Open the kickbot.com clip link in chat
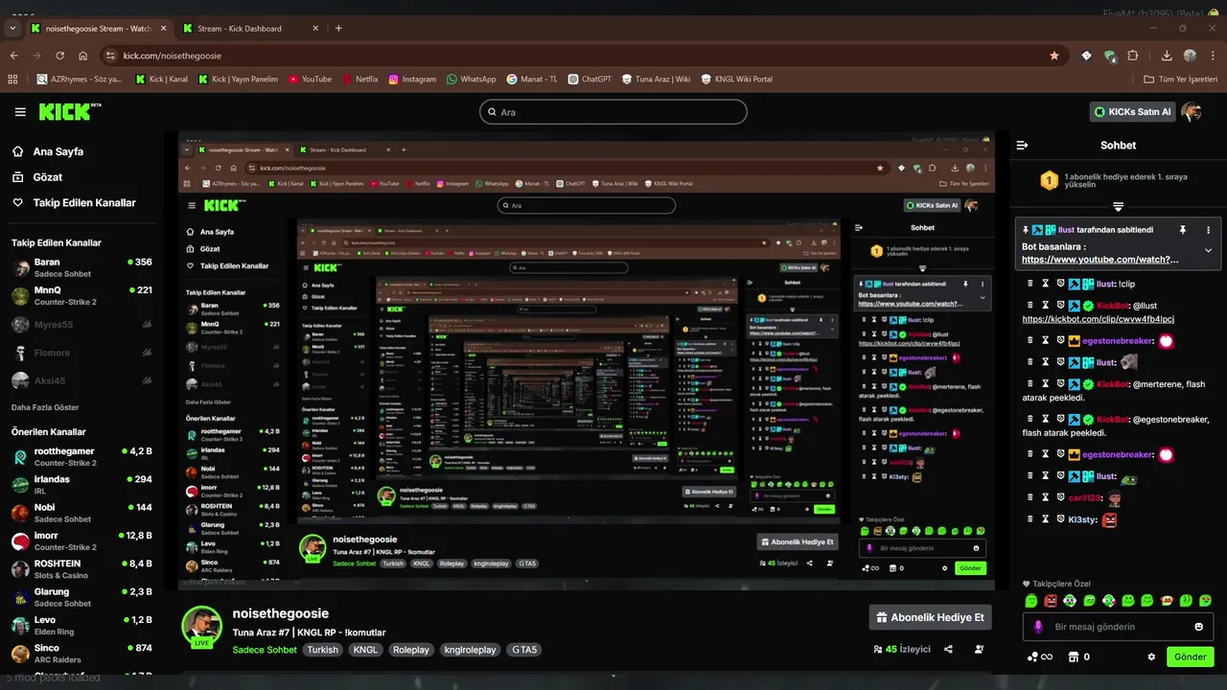 click(x=1098, y=319)
